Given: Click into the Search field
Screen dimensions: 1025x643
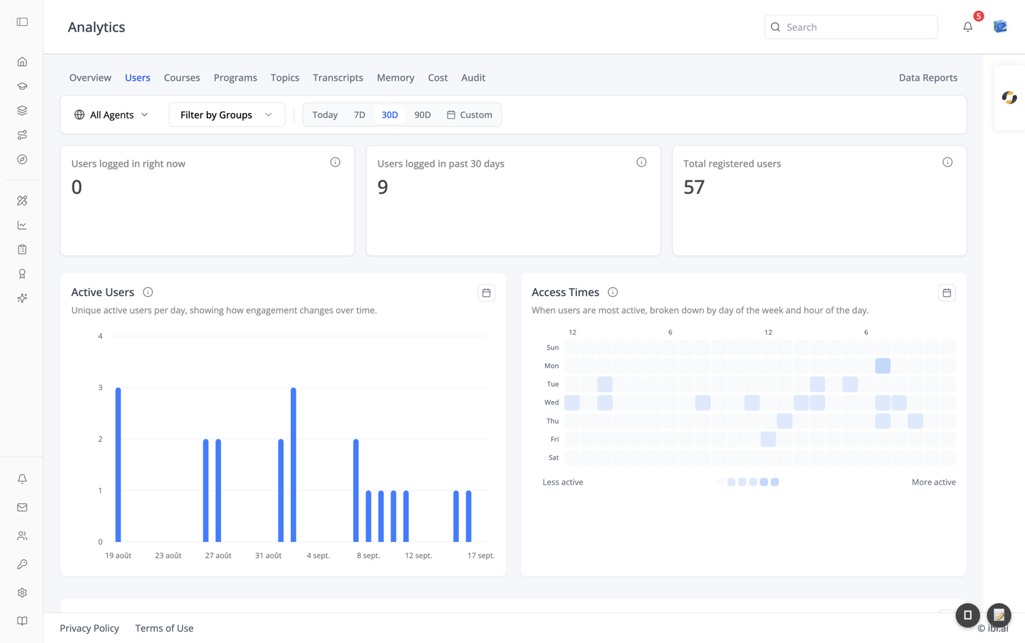Looking at the screenshot, I should click(x=851, y=27).
